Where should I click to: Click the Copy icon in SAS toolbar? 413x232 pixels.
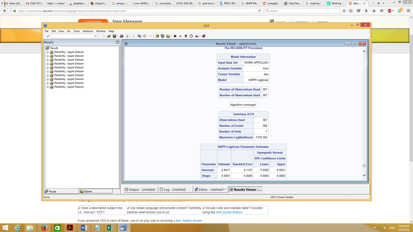pos(139,36)
